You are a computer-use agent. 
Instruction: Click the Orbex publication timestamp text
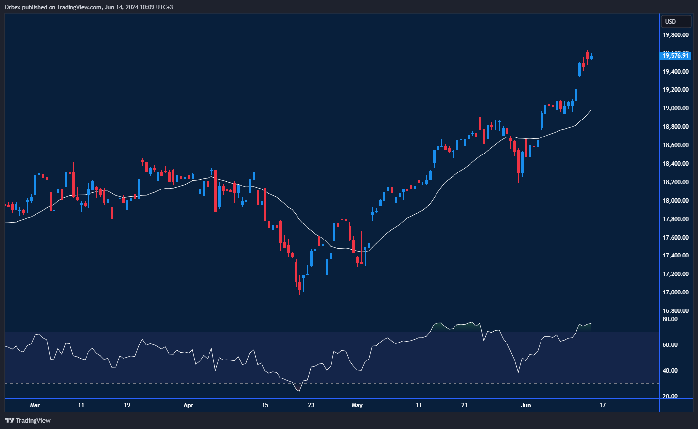[x=90, y=7]
